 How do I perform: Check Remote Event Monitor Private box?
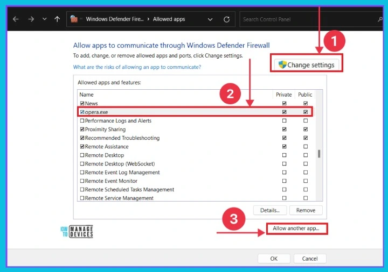tap(284, 181)
